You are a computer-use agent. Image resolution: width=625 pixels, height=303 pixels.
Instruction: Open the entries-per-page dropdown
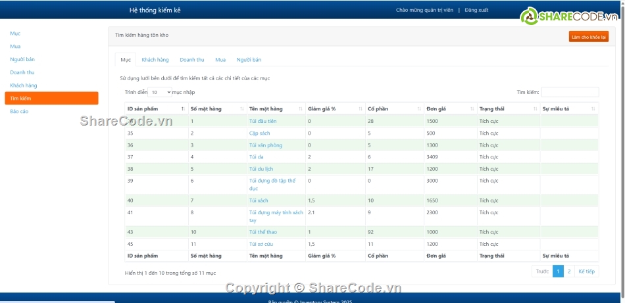point(159,93)
